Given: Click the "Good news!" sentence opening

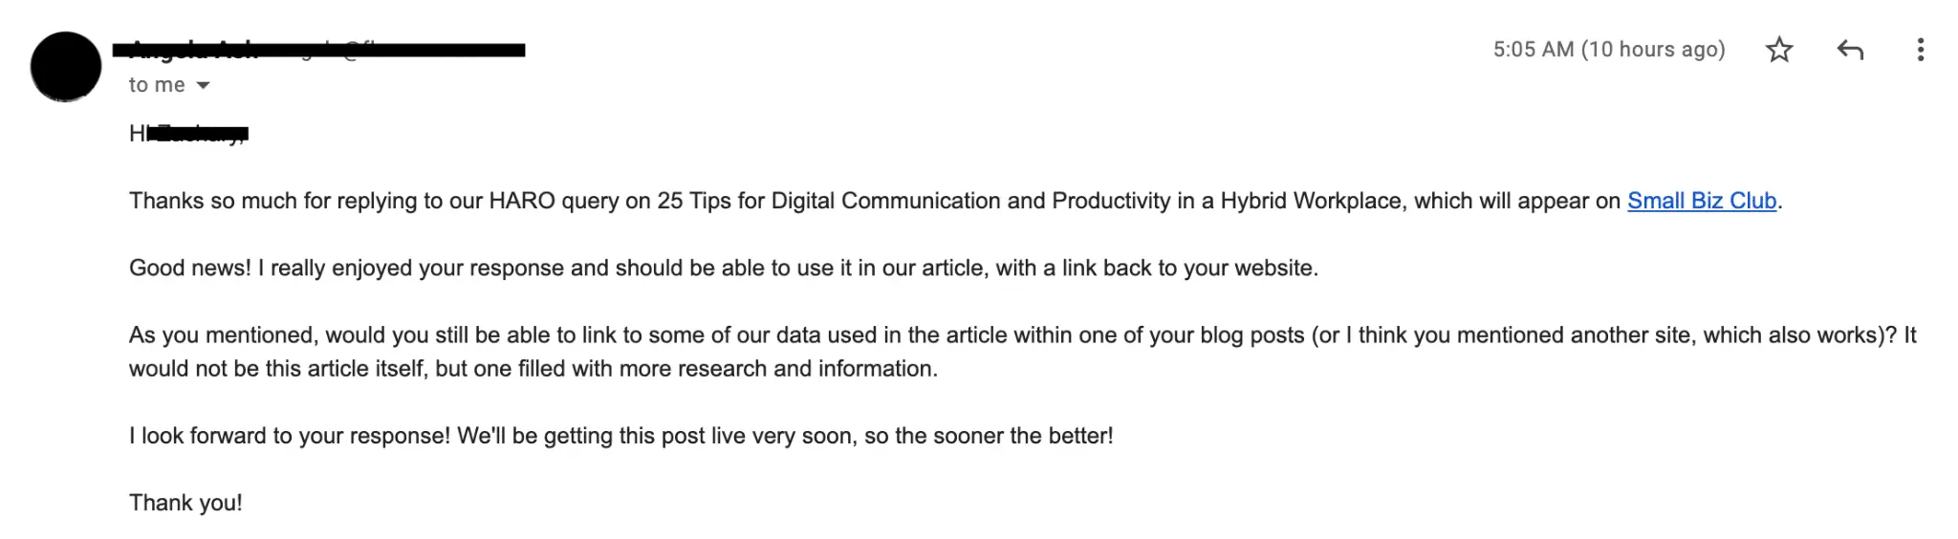Looking at the screenshot, I should (189, 269).
